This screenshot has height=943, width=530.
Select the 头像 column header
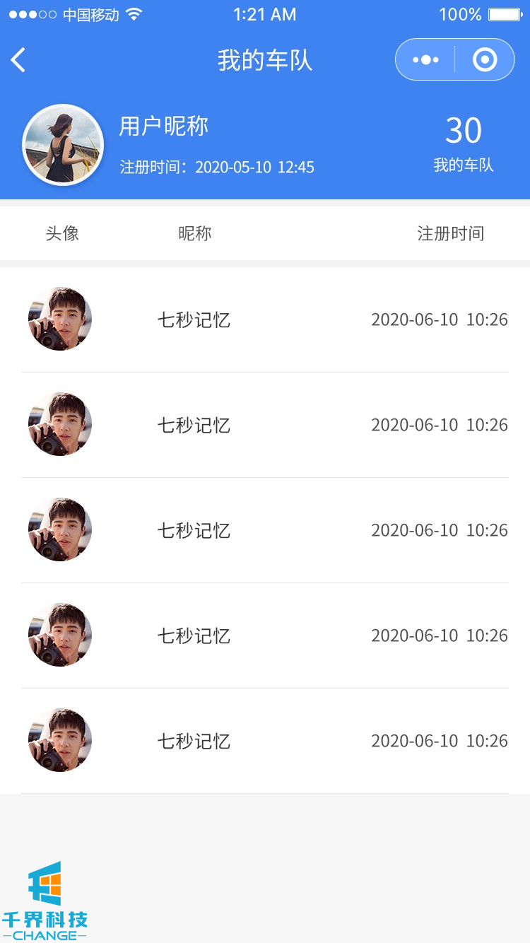coord(62,233)
